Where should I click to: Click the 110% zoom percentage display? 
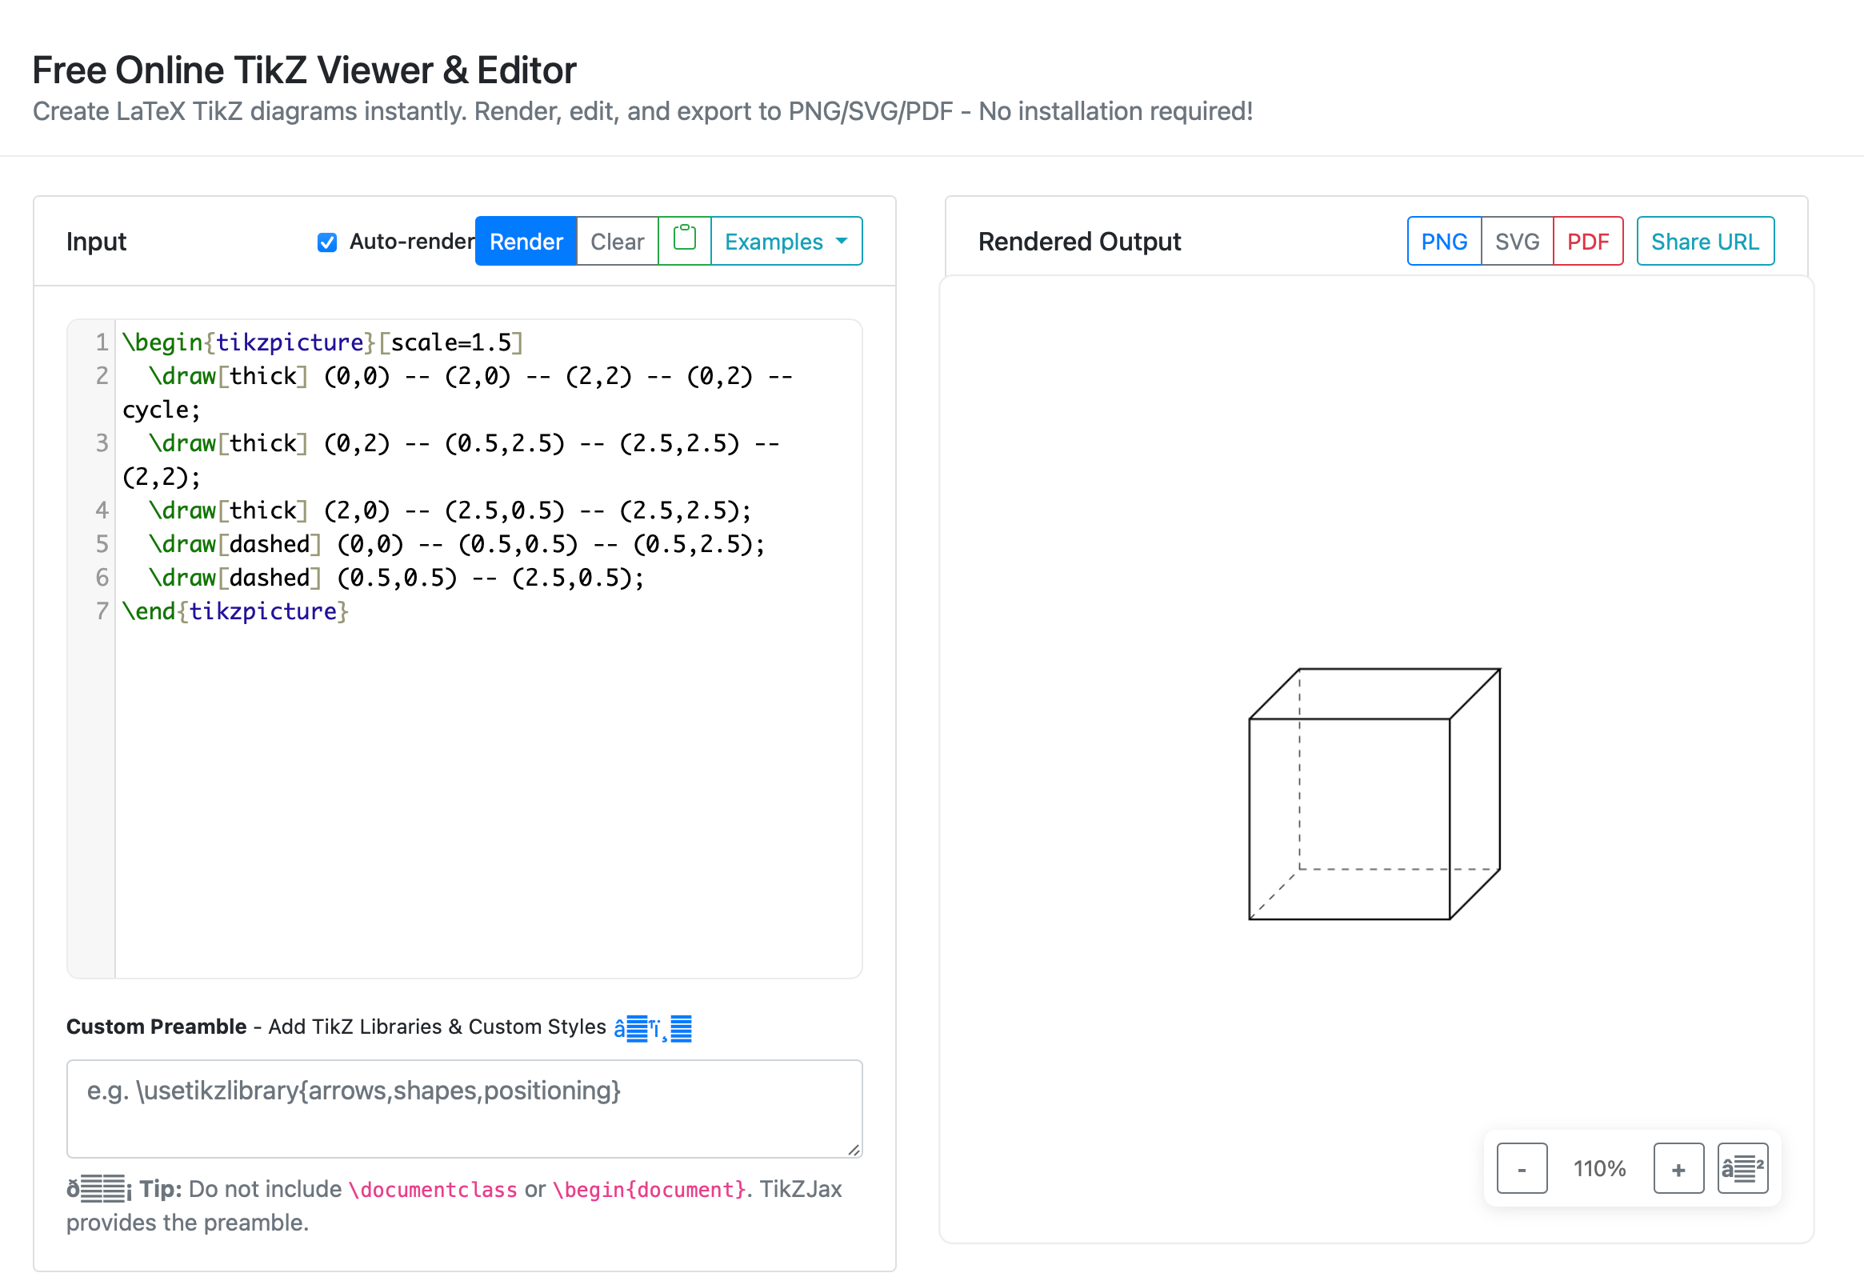point(1598,1168)
